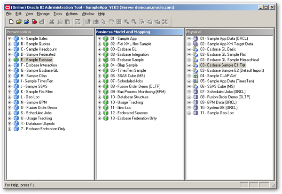
Task: Click the Check Consistency toolbar icon
Action: tap(78, 22)
